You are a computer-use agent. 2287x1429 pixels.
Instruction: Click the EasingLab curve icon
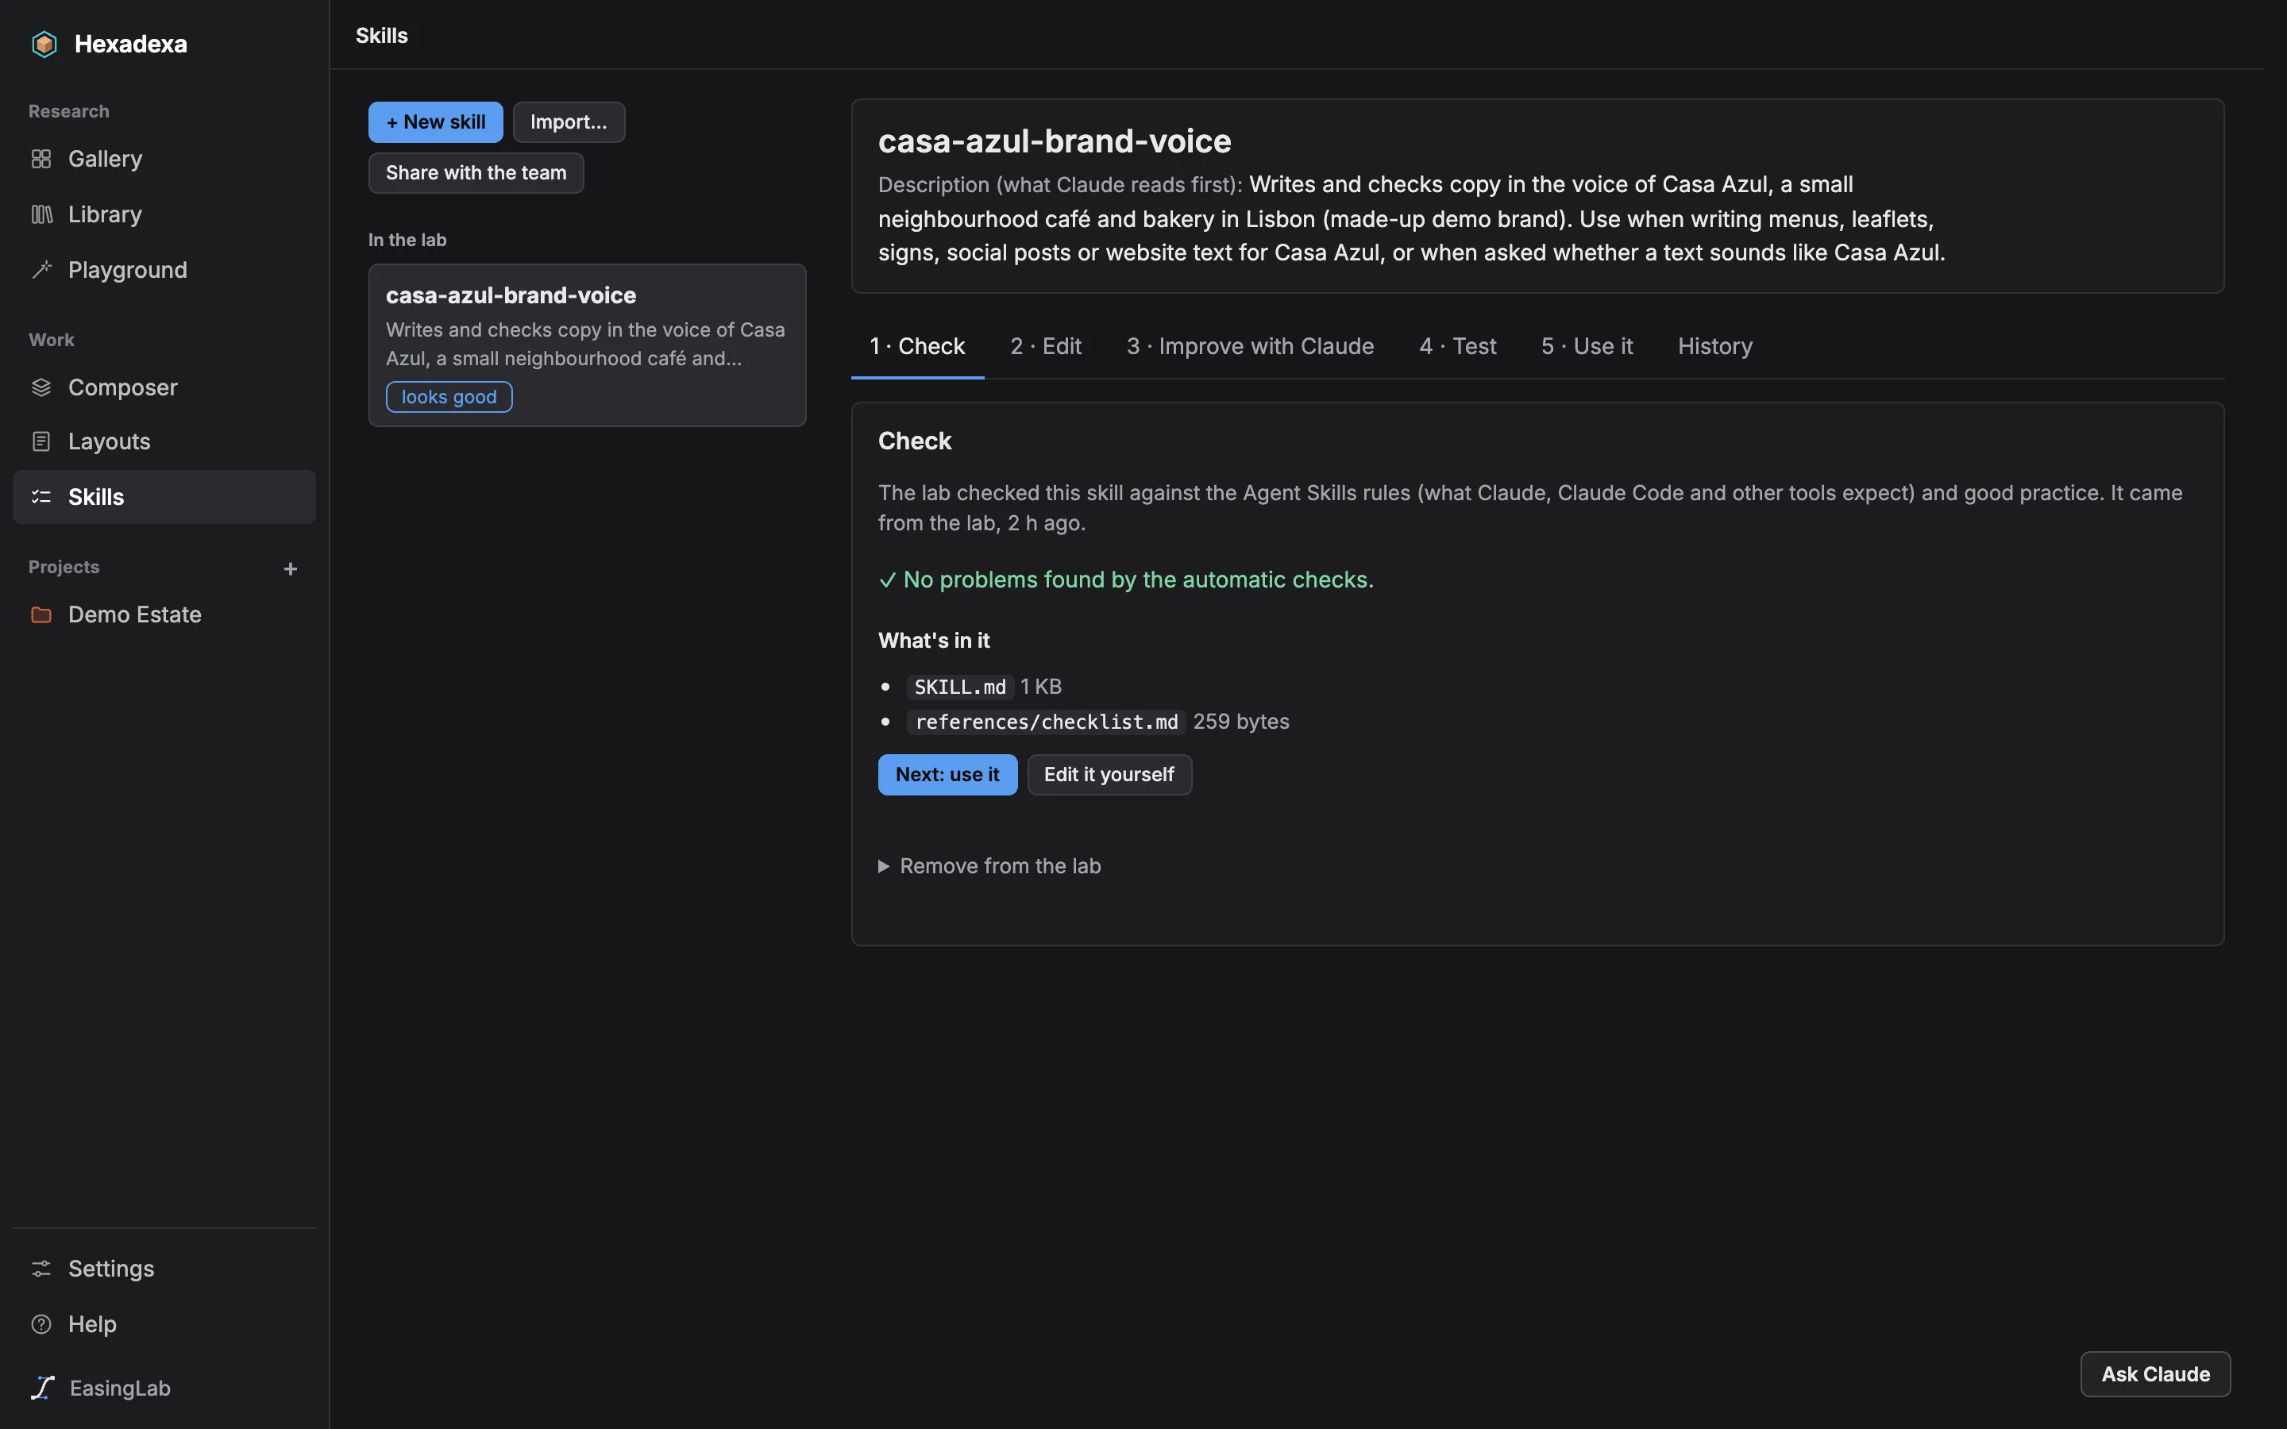43,1388
